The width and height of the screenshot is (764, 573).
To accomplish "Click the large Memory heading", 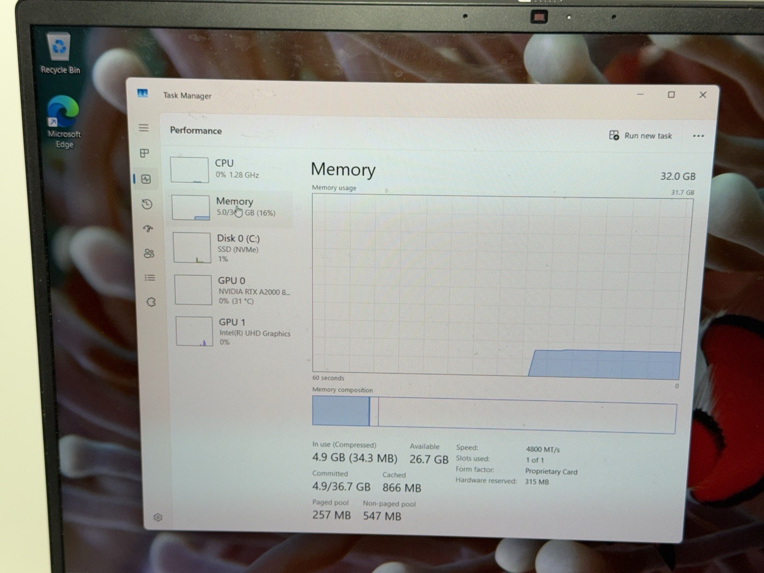I will click(343, 170).
